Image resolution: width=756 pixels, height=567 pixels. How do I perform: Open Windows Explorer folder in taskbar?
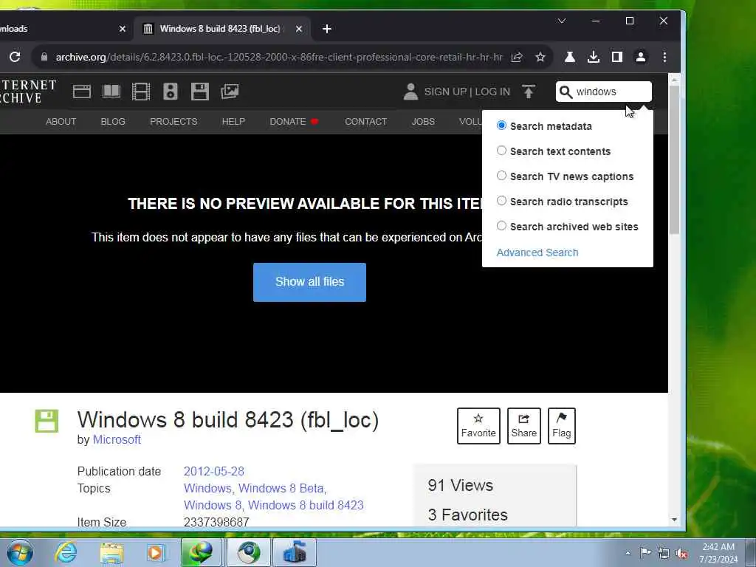(111, 552)
